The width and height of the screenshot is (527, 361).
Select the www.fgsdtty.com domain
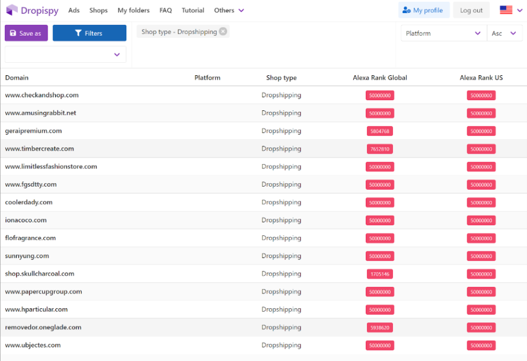[31, 184]
